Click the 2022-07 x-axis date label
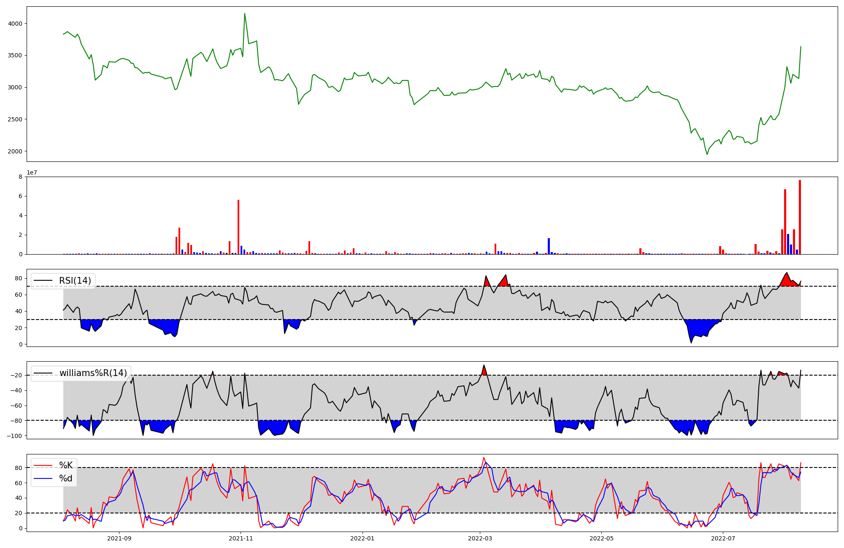This screenshot has width=844, height=548. pyautogui.click(x=723, y=538)
